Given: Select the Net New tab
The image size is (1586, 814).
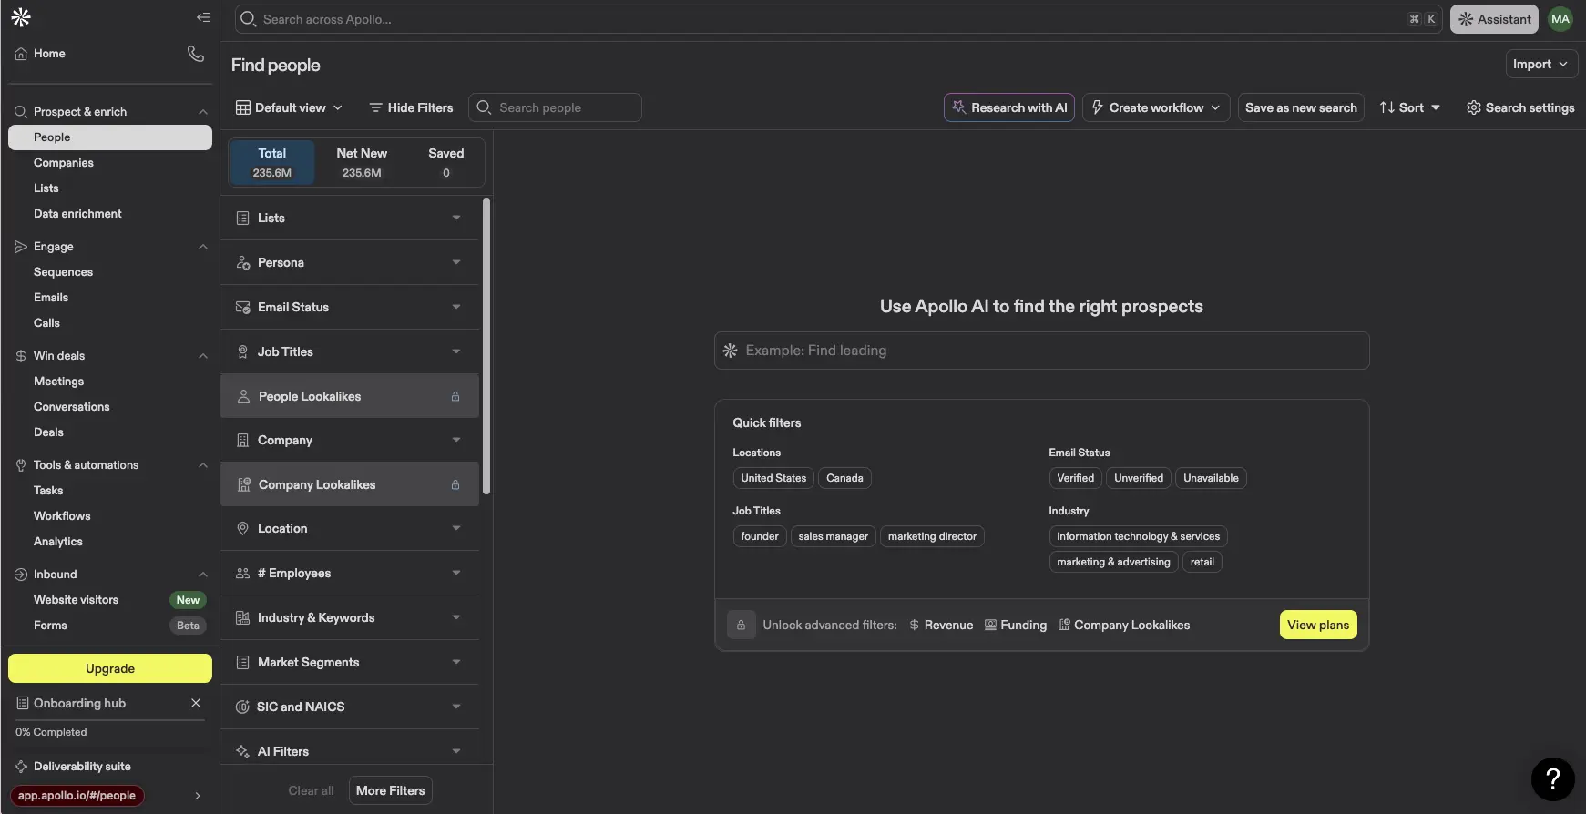Looking at the screenshot, I should [x=362, y=162].
